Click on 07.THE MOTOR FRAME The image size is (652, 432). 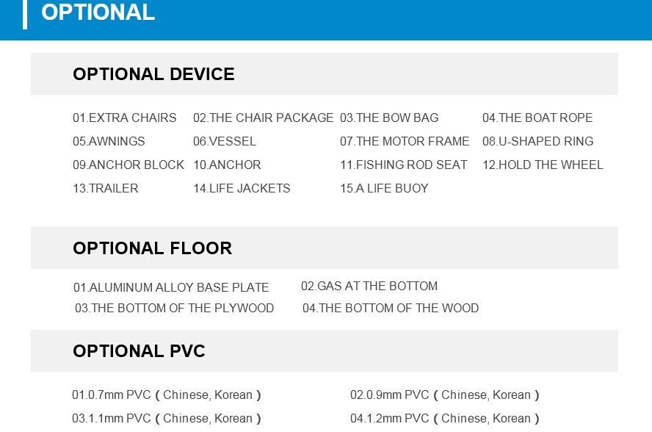404,141
